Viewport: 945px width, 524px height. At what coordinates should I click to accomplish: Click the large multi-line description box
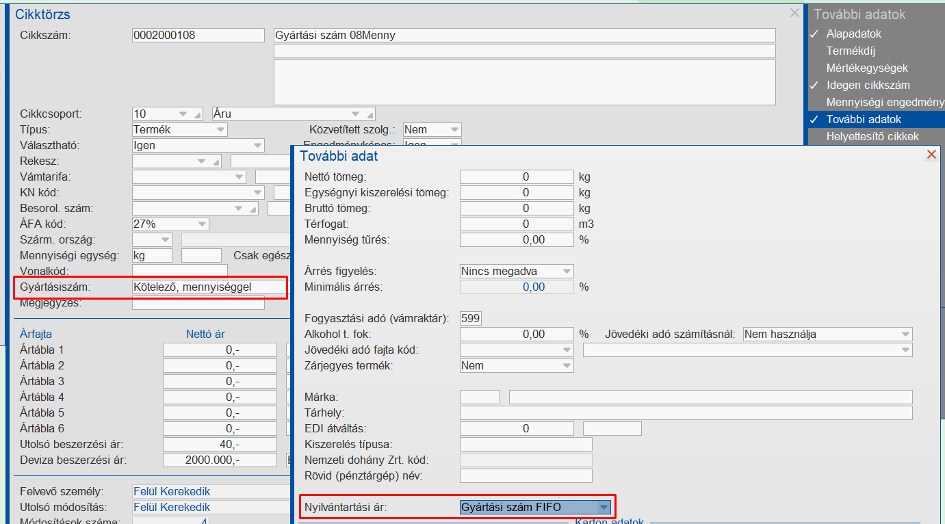tap(525, 82)
